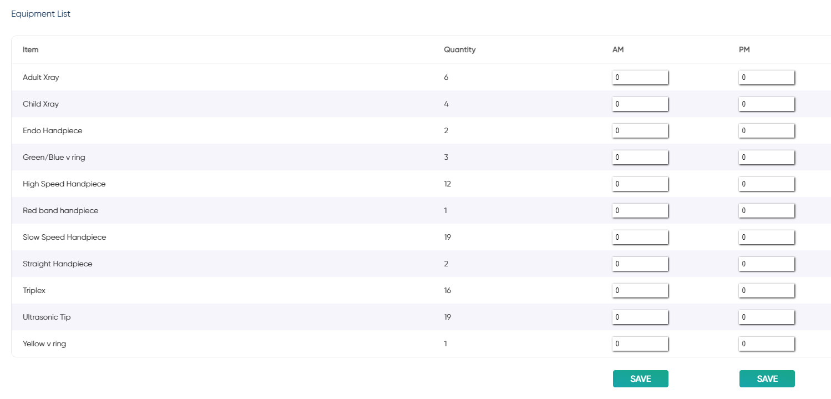Click the PM field for Adult Xray
831x399 pixels.
pyautogui.click(x=767, y=78)
